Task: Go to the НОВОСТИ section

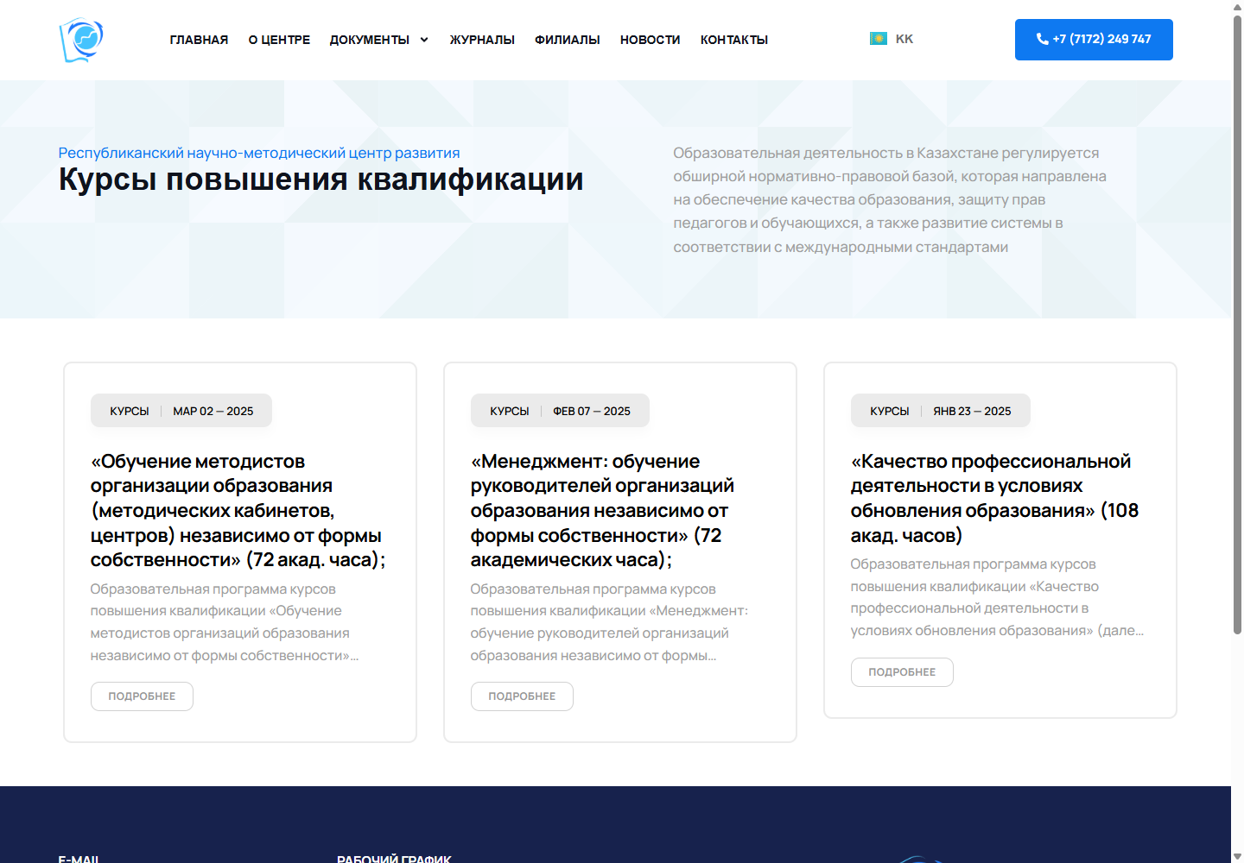Action: pos(651,40)
